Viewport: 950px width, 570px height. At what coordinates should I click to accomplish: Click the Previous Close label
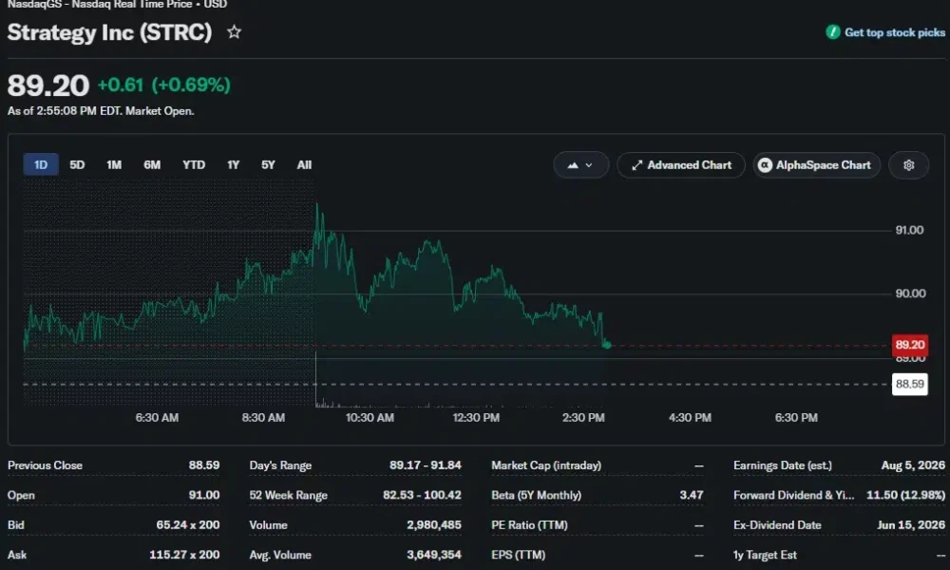click(x=45, y=465)
